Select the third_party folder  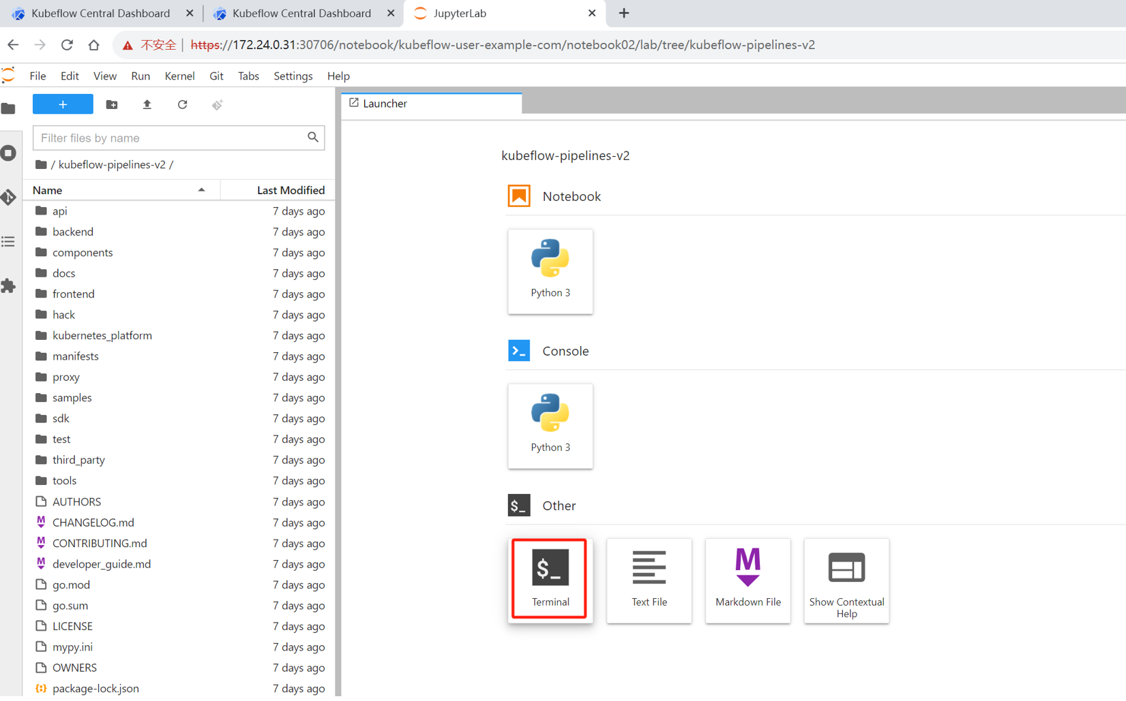[x=179, y=460]
